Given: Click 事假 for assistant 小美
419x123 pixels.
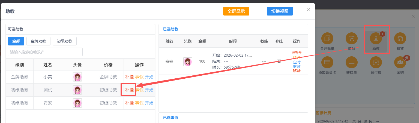Looking at the screenshot, I should click(139, 77).
